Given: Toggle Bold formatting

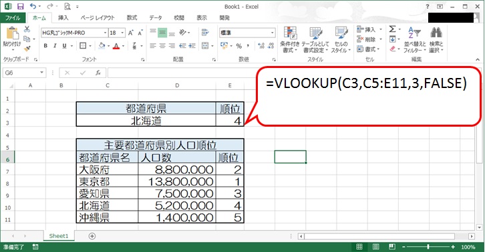Looking at the screenshot, I should click(45, 46).
